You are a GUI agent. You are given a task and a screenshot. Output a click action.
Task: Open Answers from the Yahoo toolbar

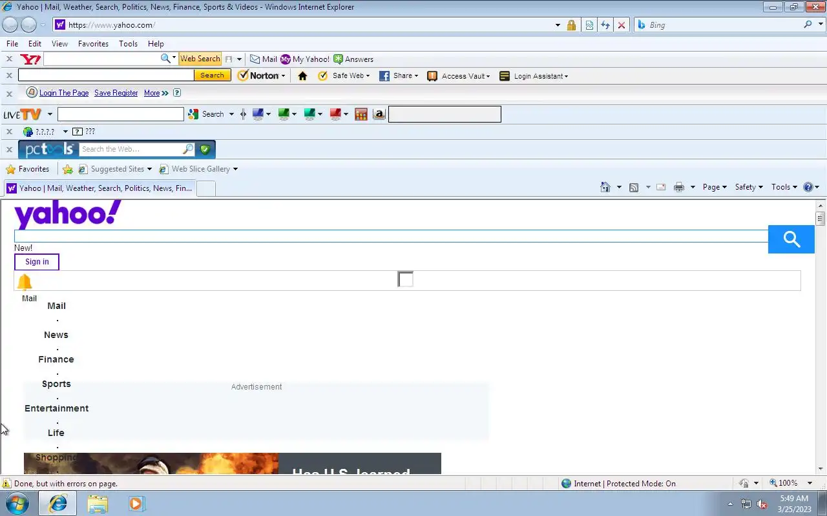coord(353,59)
